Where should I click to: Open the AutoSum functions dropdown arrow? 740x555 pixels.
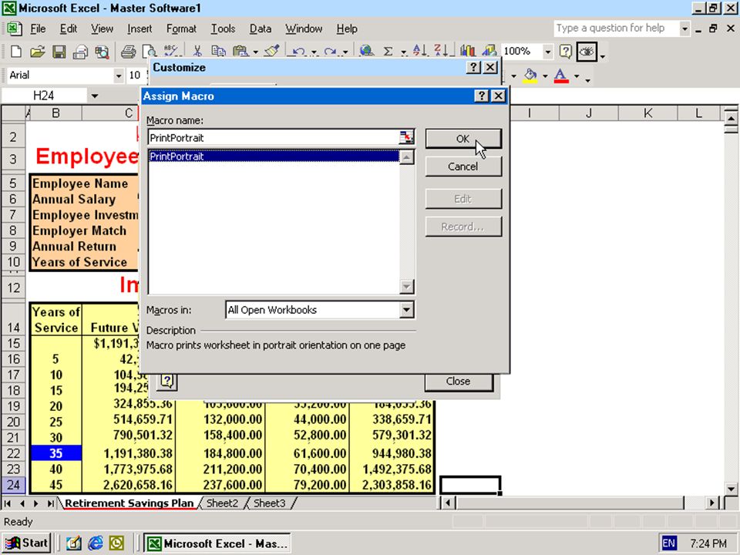tap(404, 52)
